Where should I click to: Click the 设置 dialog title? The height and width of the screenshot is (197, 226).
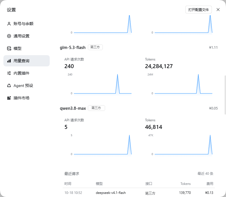[x=11, y=10]
